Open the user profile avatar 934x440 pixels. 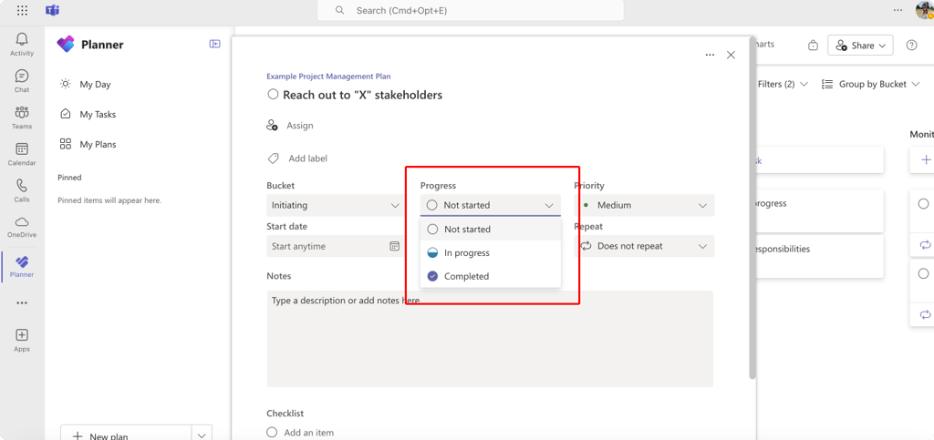point(925,10)
